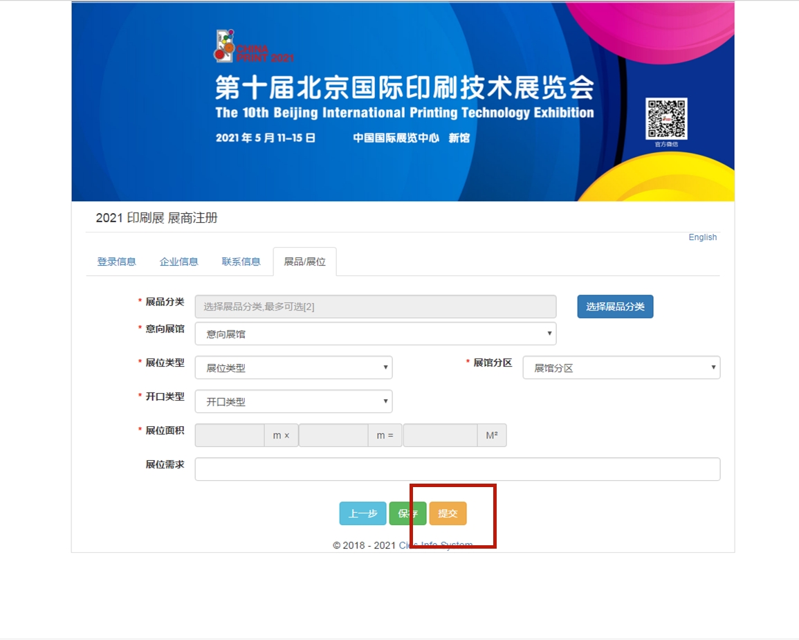
Task: Click the China Print 2021 logo
Action: click(x=252, y=47)
